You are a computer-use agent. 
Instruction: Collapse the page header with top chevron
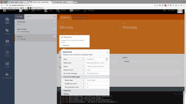coord(183,23)
